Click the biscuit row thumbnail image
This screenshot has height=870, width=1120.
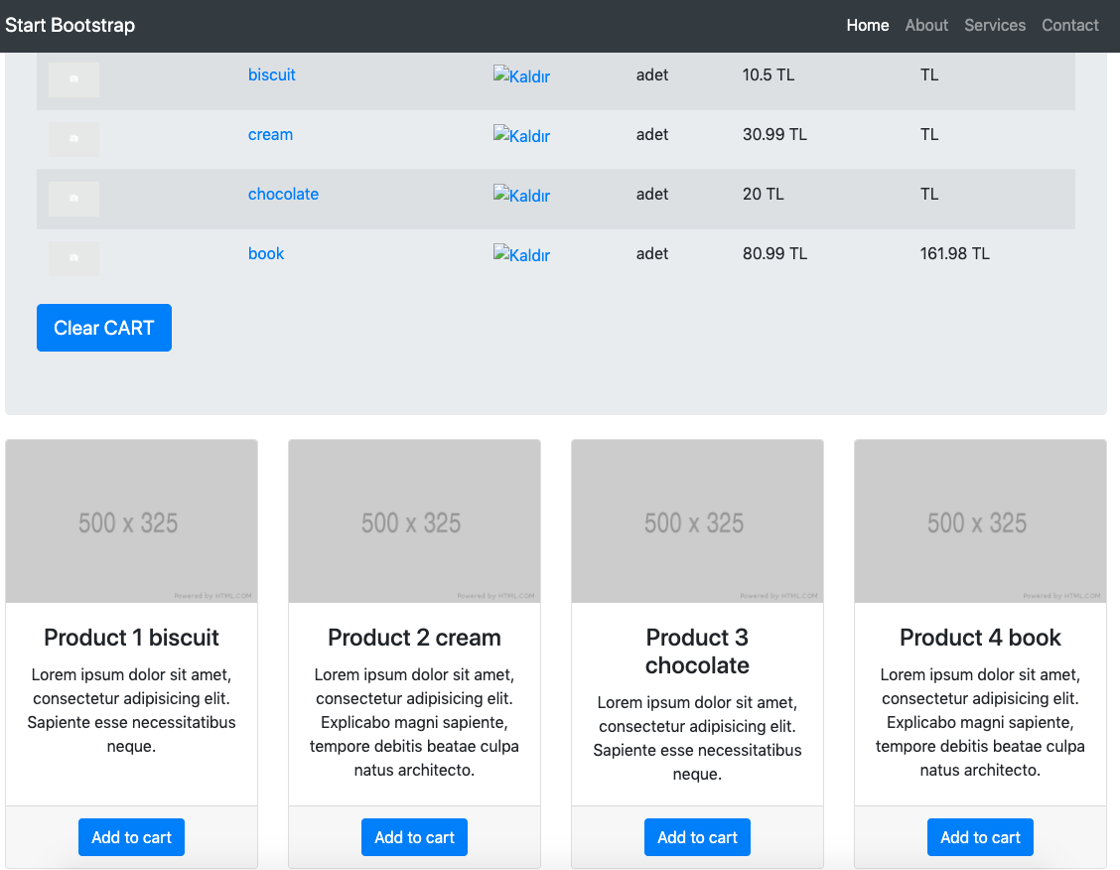pyautogui.click(x=73, y=79)
